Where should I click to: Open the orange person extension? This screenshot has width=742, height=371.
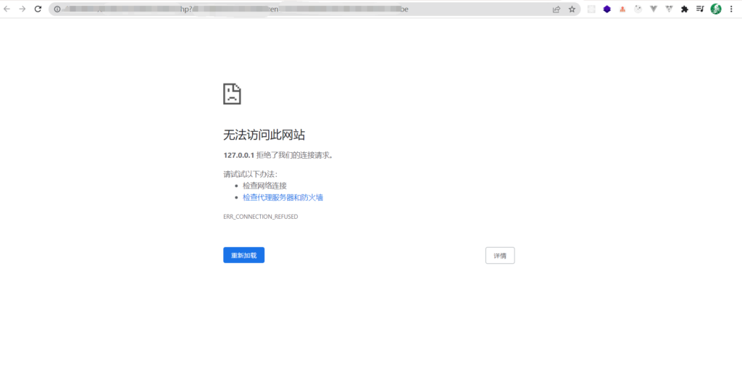(x=622, y=9)
